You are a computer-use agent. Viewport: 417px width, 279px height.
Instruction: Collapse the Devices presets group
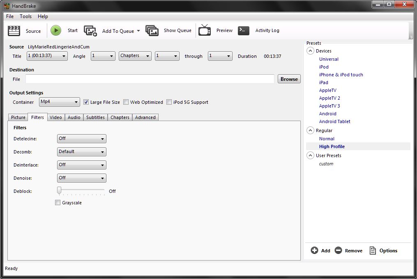pos(310,51)
